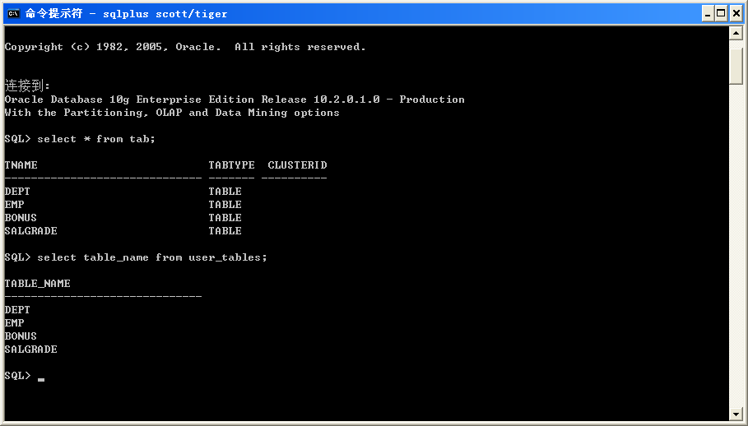The height and width of the screenshot is (426, 748).
Task: Click the 'select * from tab;' command line
Action: (95, 139)
